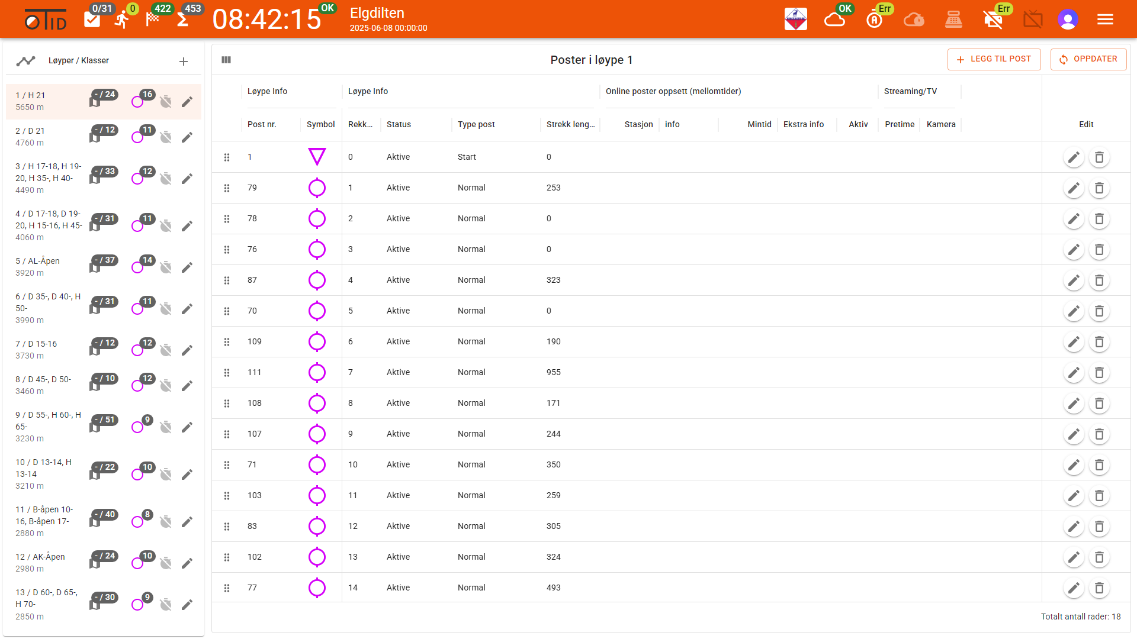Edit post 111 with pencil icon
Image resolution: width=1137 pixels, height=639 pixels.
tap(1074, 373)
